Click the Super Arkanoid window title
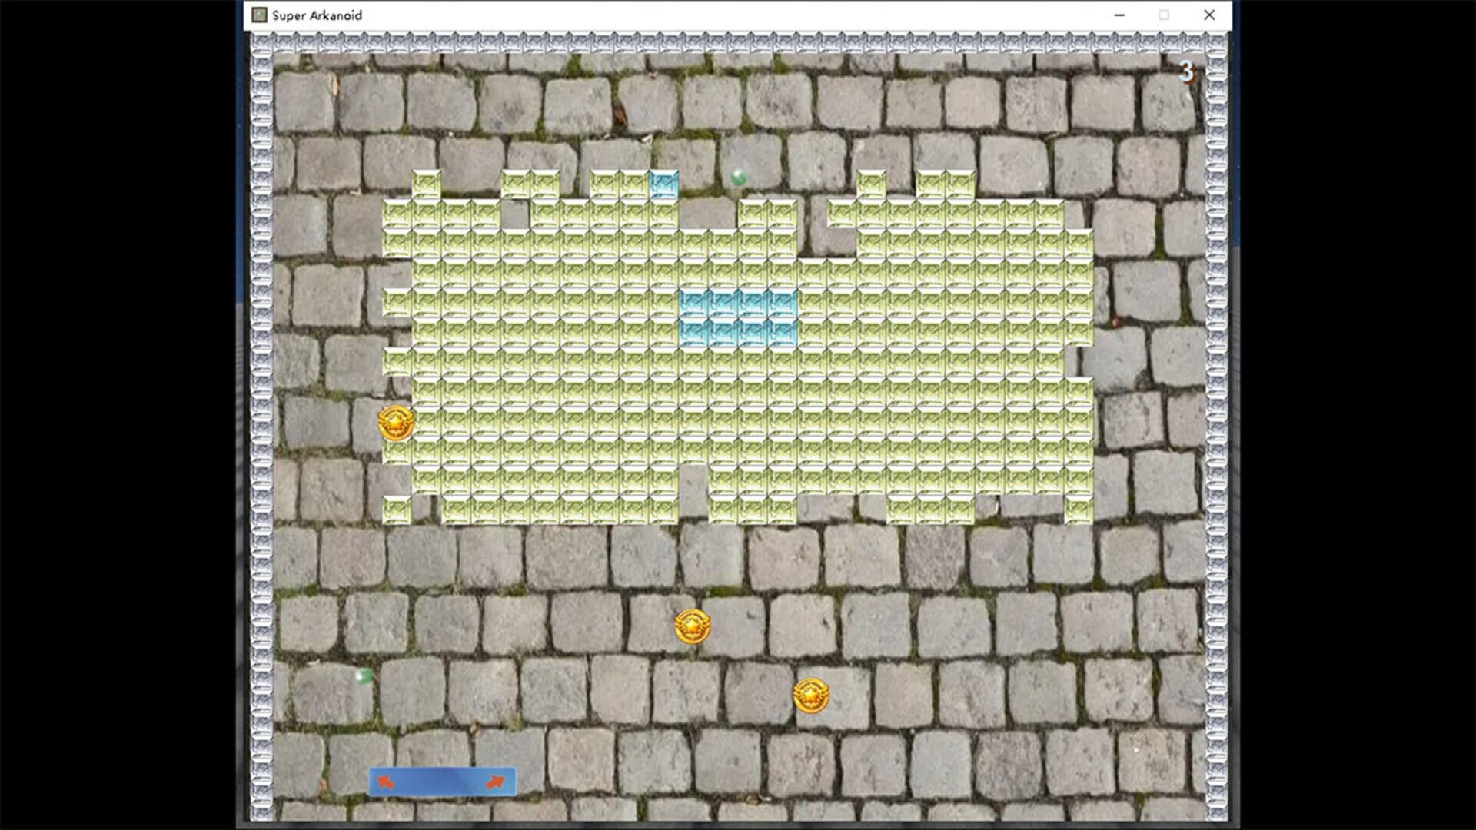Image resolution: width=1476 pixels, height=830 pixels. (317, 15)
